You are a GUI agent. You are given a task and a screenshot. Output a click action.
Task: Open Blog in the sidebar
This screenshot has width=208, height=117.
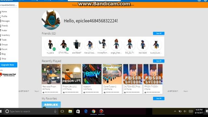(4, 54)
